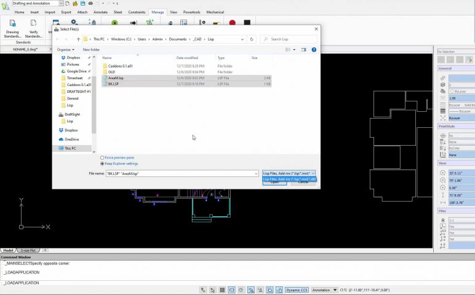The image size is (475, 295).
Task: Click the help icon in file dialog
Action: (314, 50)
